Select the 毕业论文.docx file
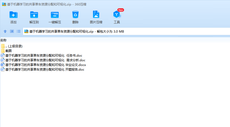 tap(43, 65)
